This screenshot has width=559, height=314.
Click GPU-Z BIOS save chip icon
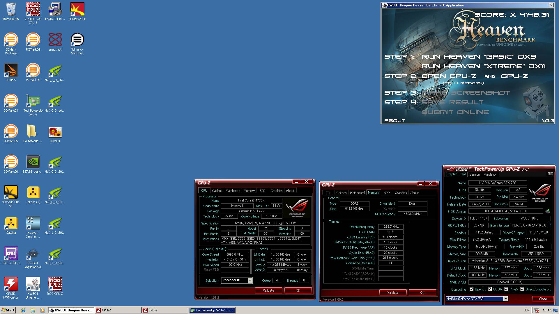pyautogui.click(x=548, y=211)
